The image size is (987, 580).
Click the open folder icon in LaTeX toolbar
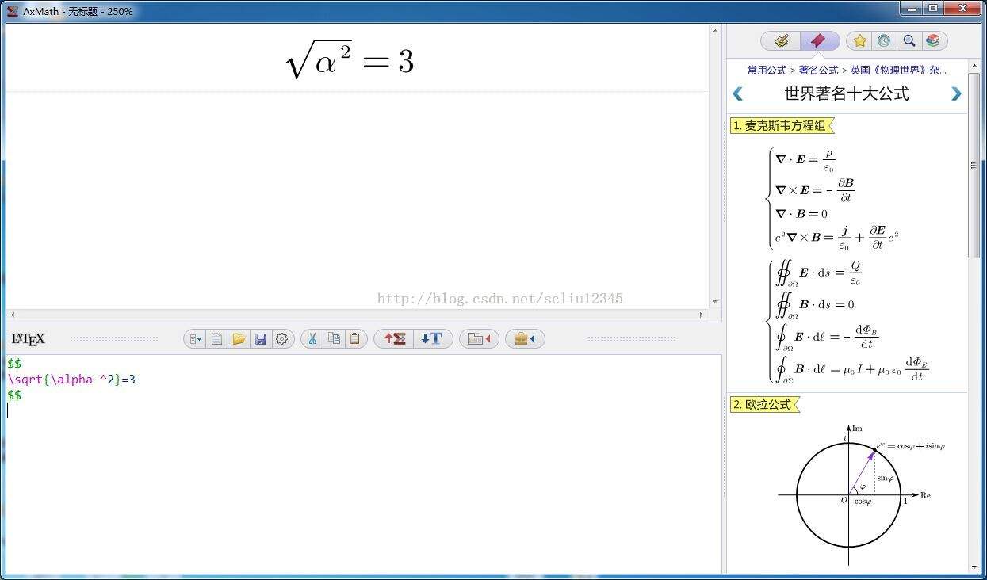[239, 339]
